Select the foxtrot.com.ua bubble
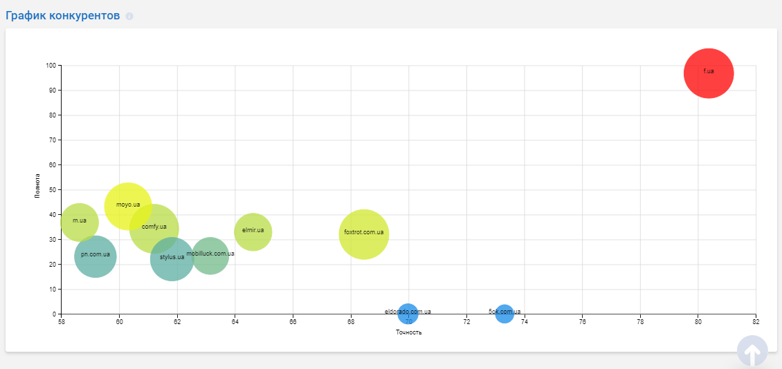Image resolution: width=782 pixels, height=369 pixels. point(364,234)
